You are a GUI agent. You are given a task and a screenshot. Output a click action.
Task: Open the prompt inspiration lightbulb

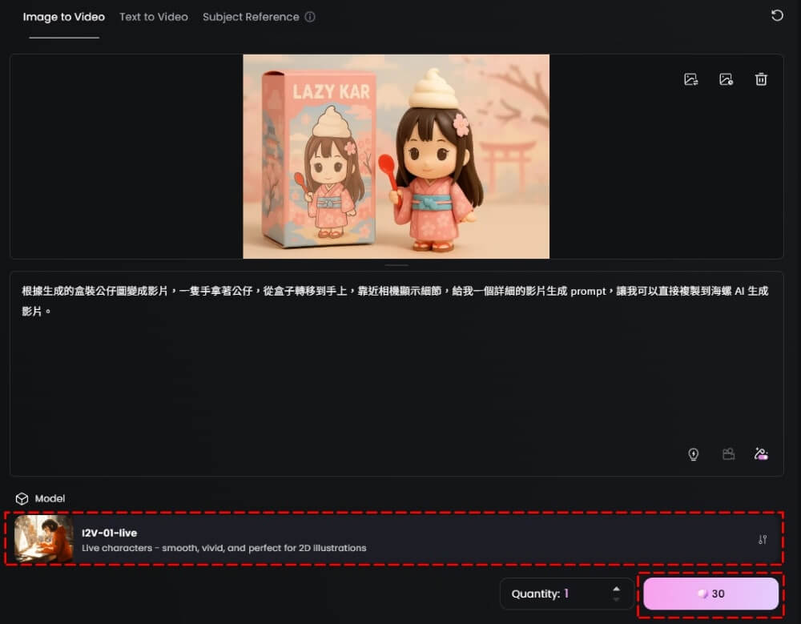[694, 454]
